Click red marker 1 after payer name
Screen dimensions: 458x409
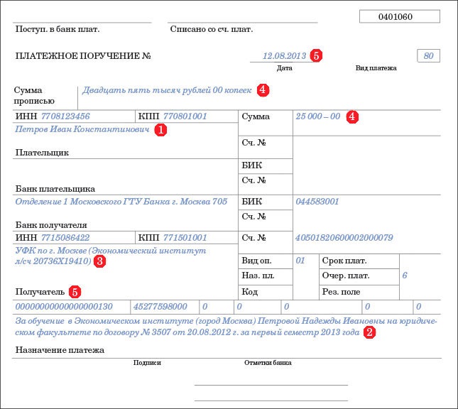pyautogui.click(x=160, y=130)
